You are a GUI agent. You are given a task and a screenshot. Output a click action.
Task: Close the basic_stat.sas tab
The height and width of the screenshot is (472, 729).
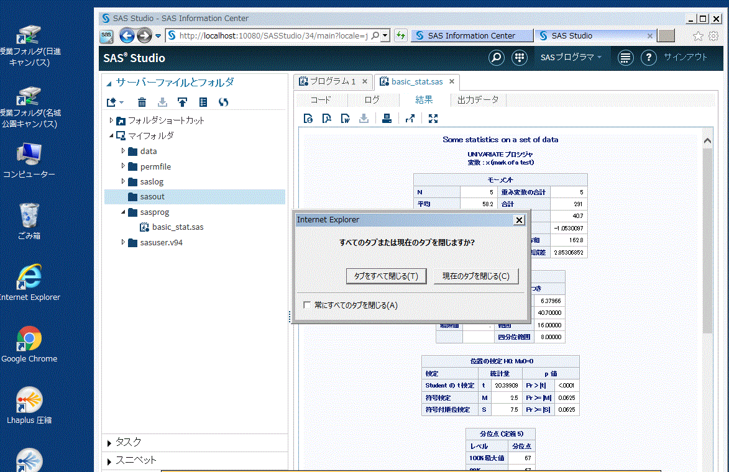tap(452, 81)
